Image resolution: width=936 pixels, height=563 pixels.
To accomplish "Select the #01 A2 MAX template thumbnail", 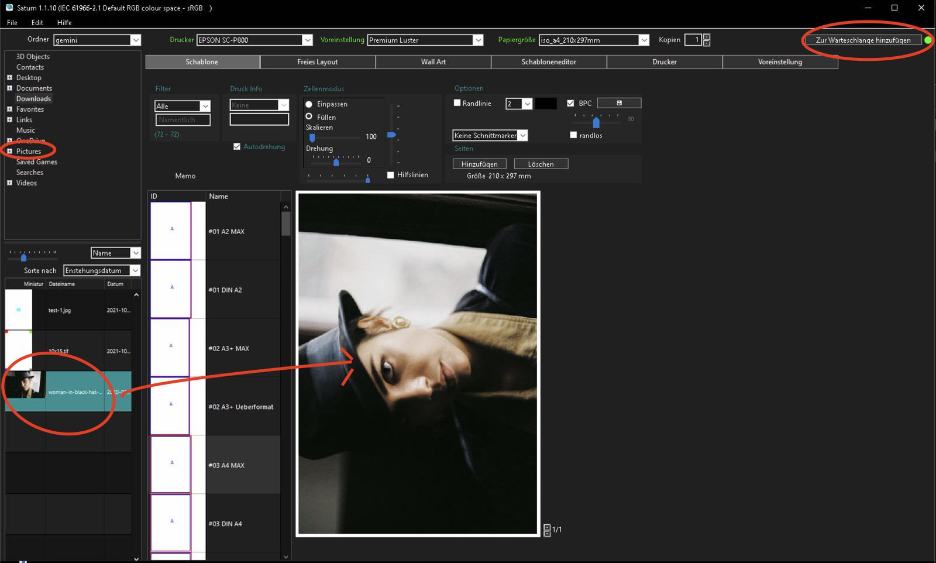I will click(171, 231).
